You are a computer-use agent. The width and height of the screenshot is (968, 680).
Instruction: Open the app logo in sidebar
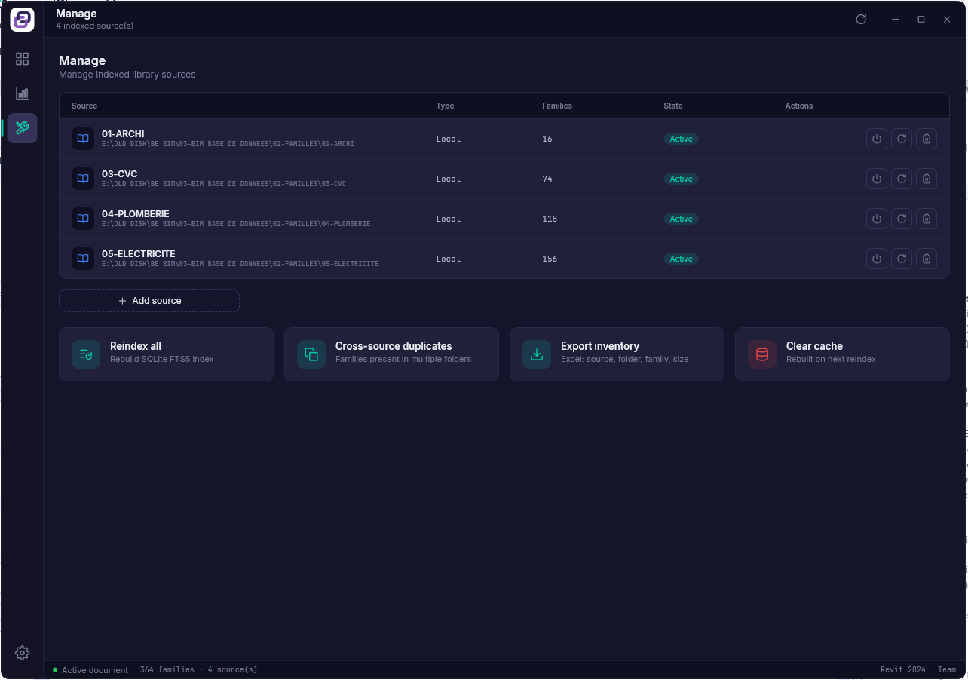pos(22,20)
